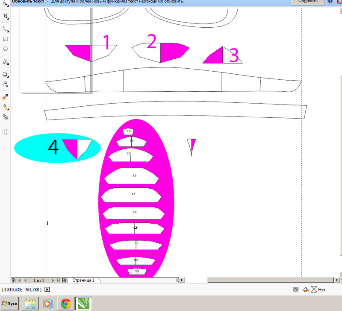The width and height of the screenshot is (342, 311).
Task: Go to last page arrow
Action: click(x=58, y=280)
